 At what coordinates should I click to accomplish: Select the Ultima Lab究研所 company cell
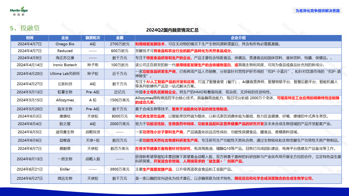tap(65, 74)
